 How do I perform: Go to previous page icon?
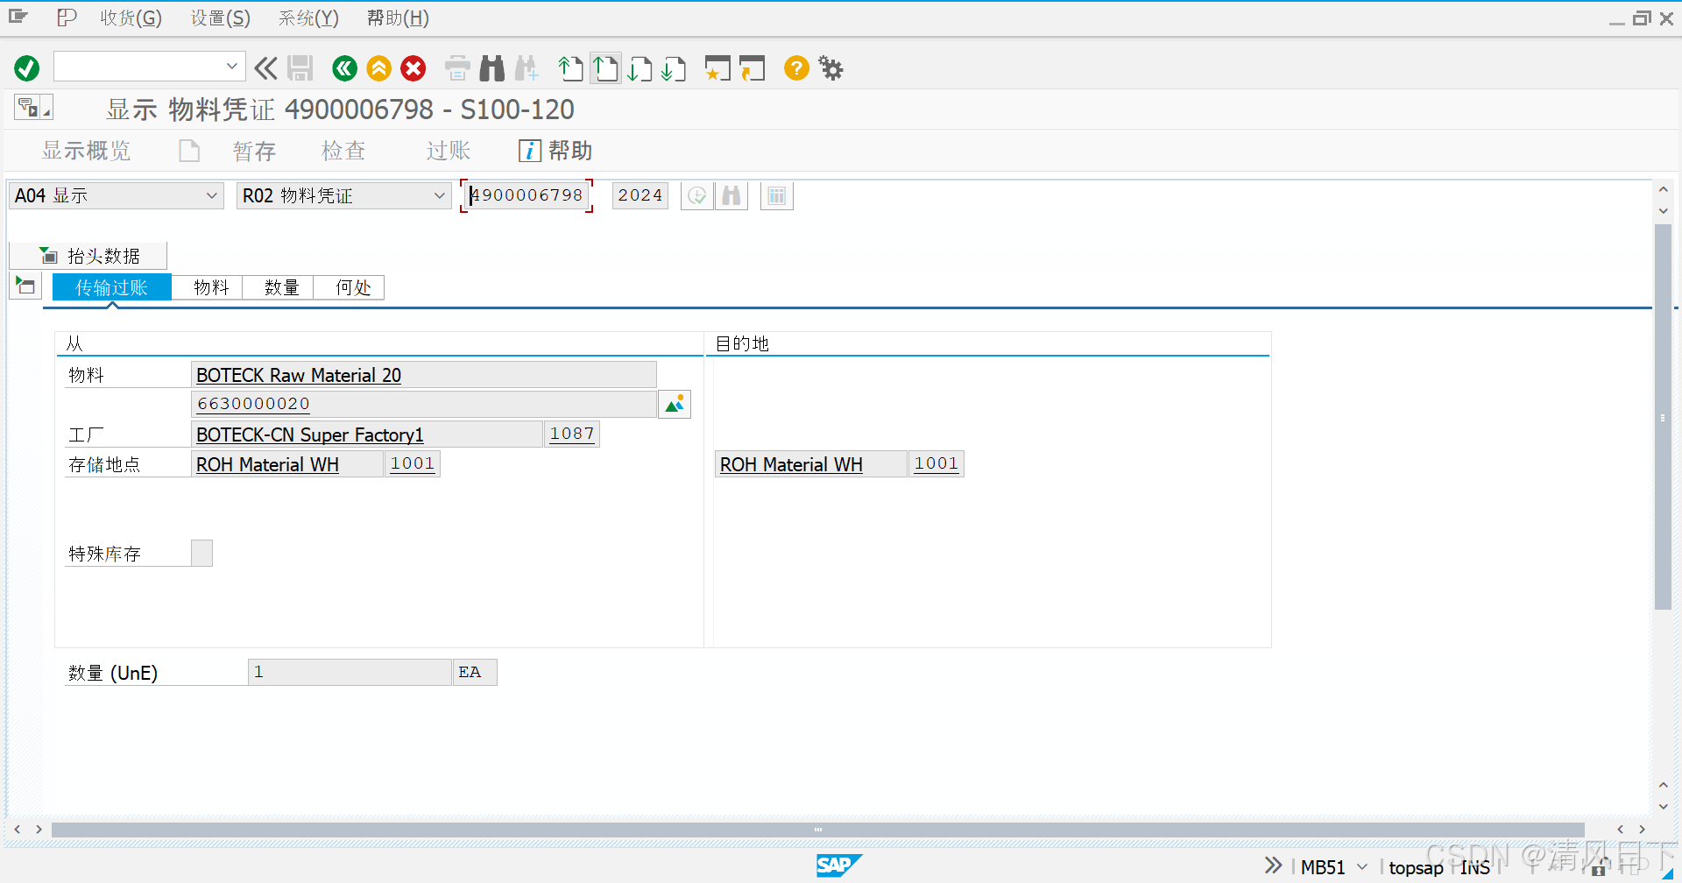[x=605, y=68]
